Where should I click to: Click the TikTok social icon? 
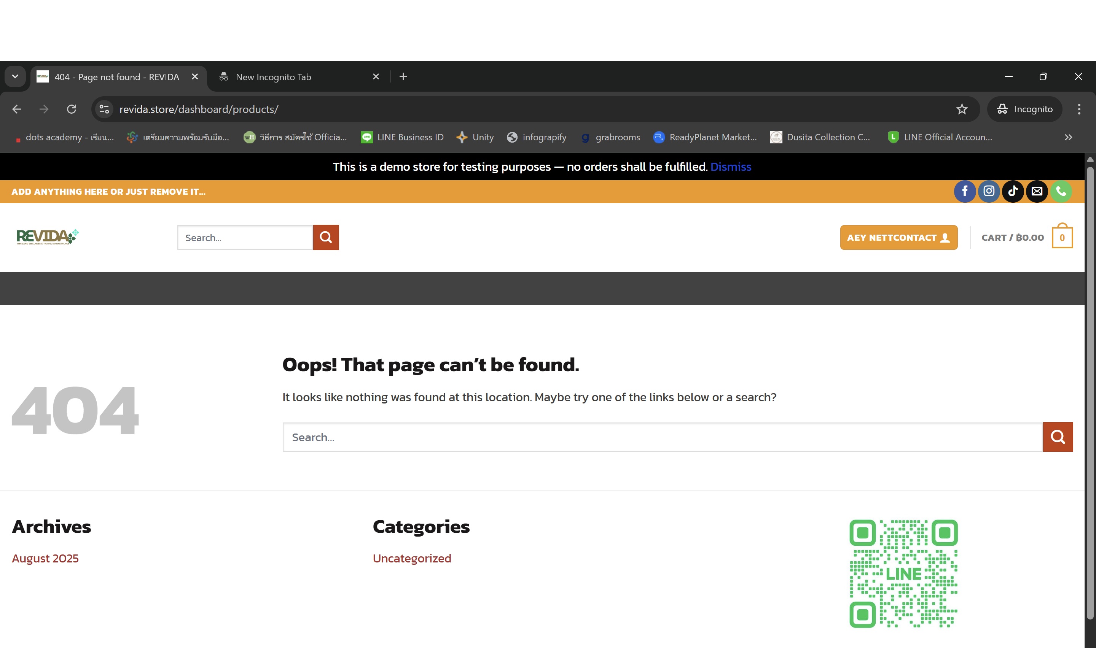click(x=1013, y=191)
